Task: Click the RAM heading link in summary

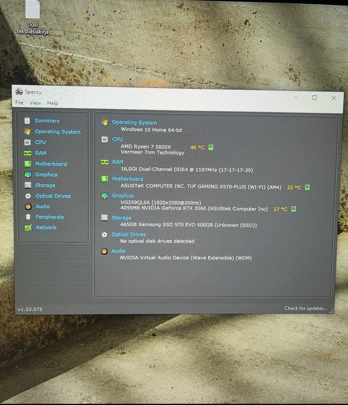Action: [x=117, y=162]
